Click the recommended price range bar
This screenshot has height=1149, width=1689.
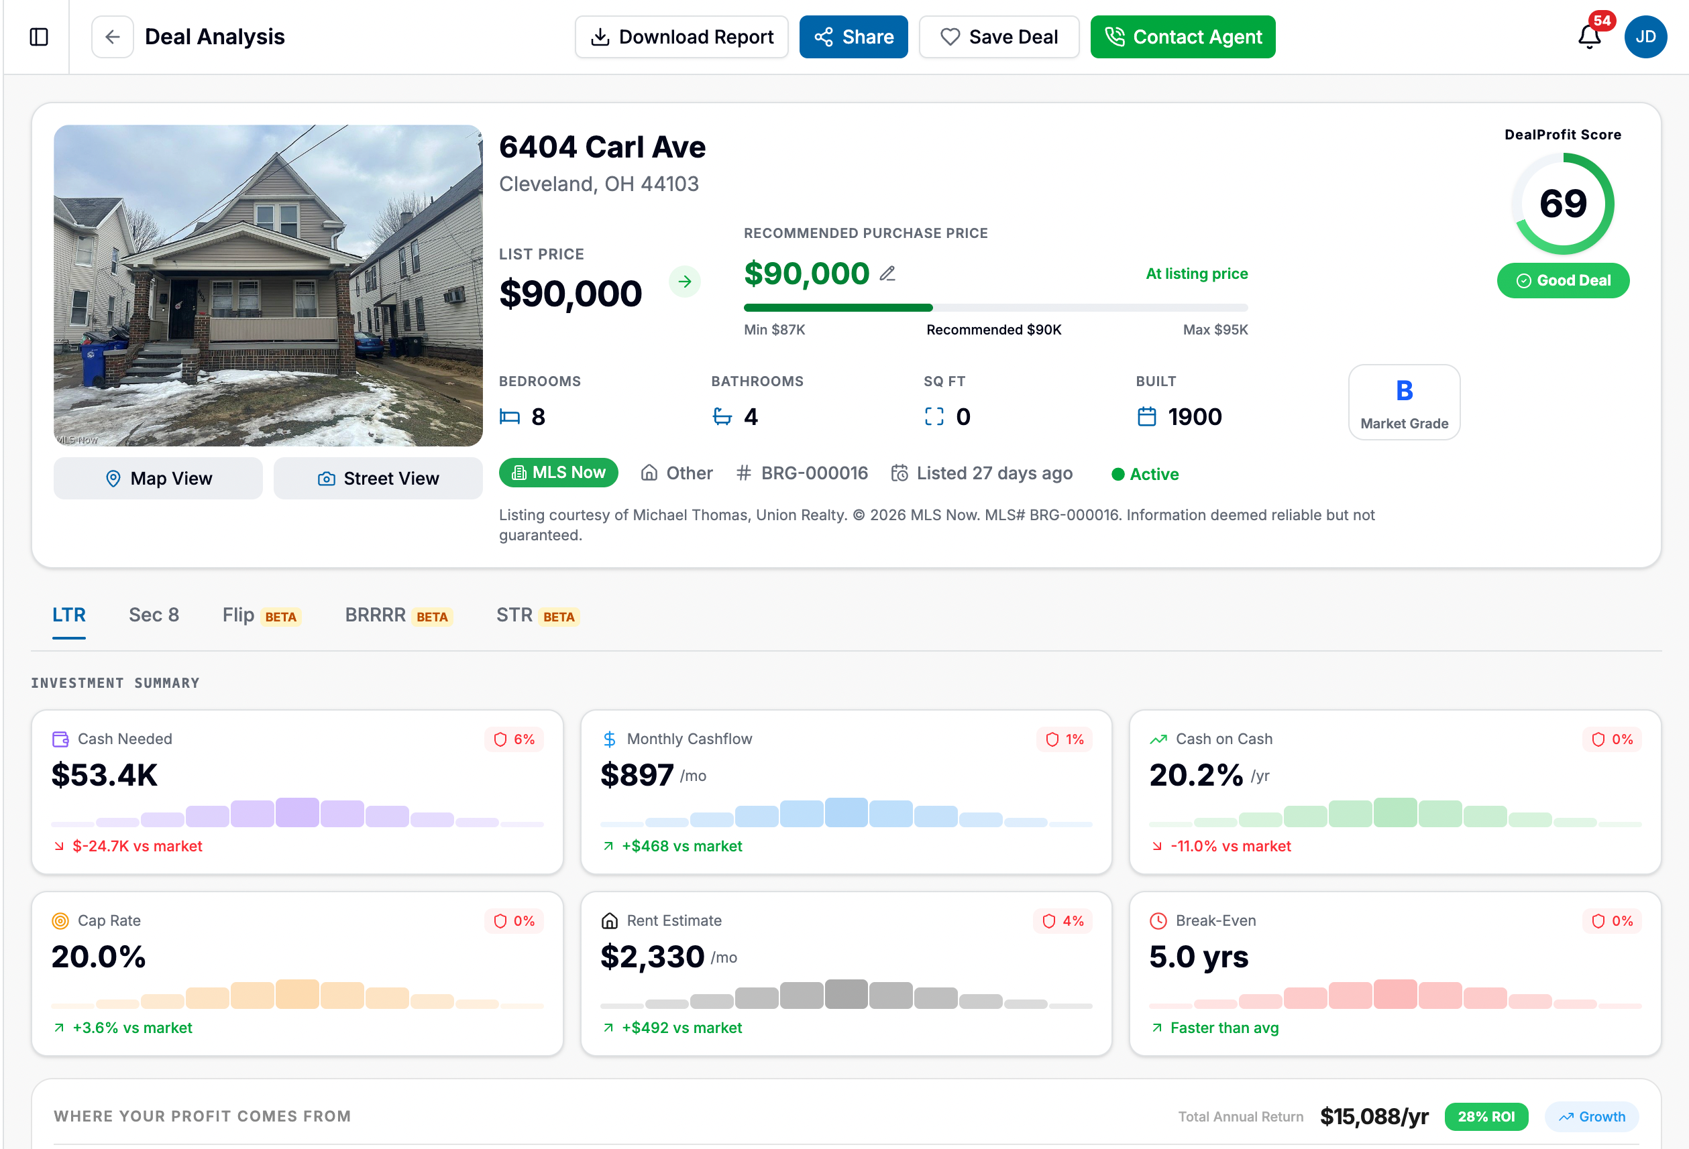[995, 308]
